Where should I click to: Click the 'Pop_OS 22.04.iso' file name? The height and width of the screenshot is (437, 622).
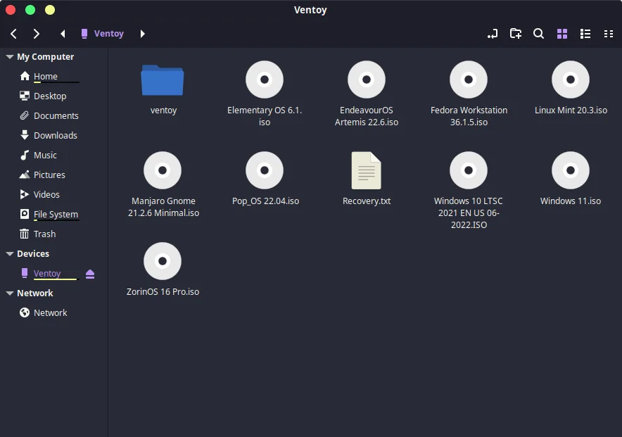(265, 201)
